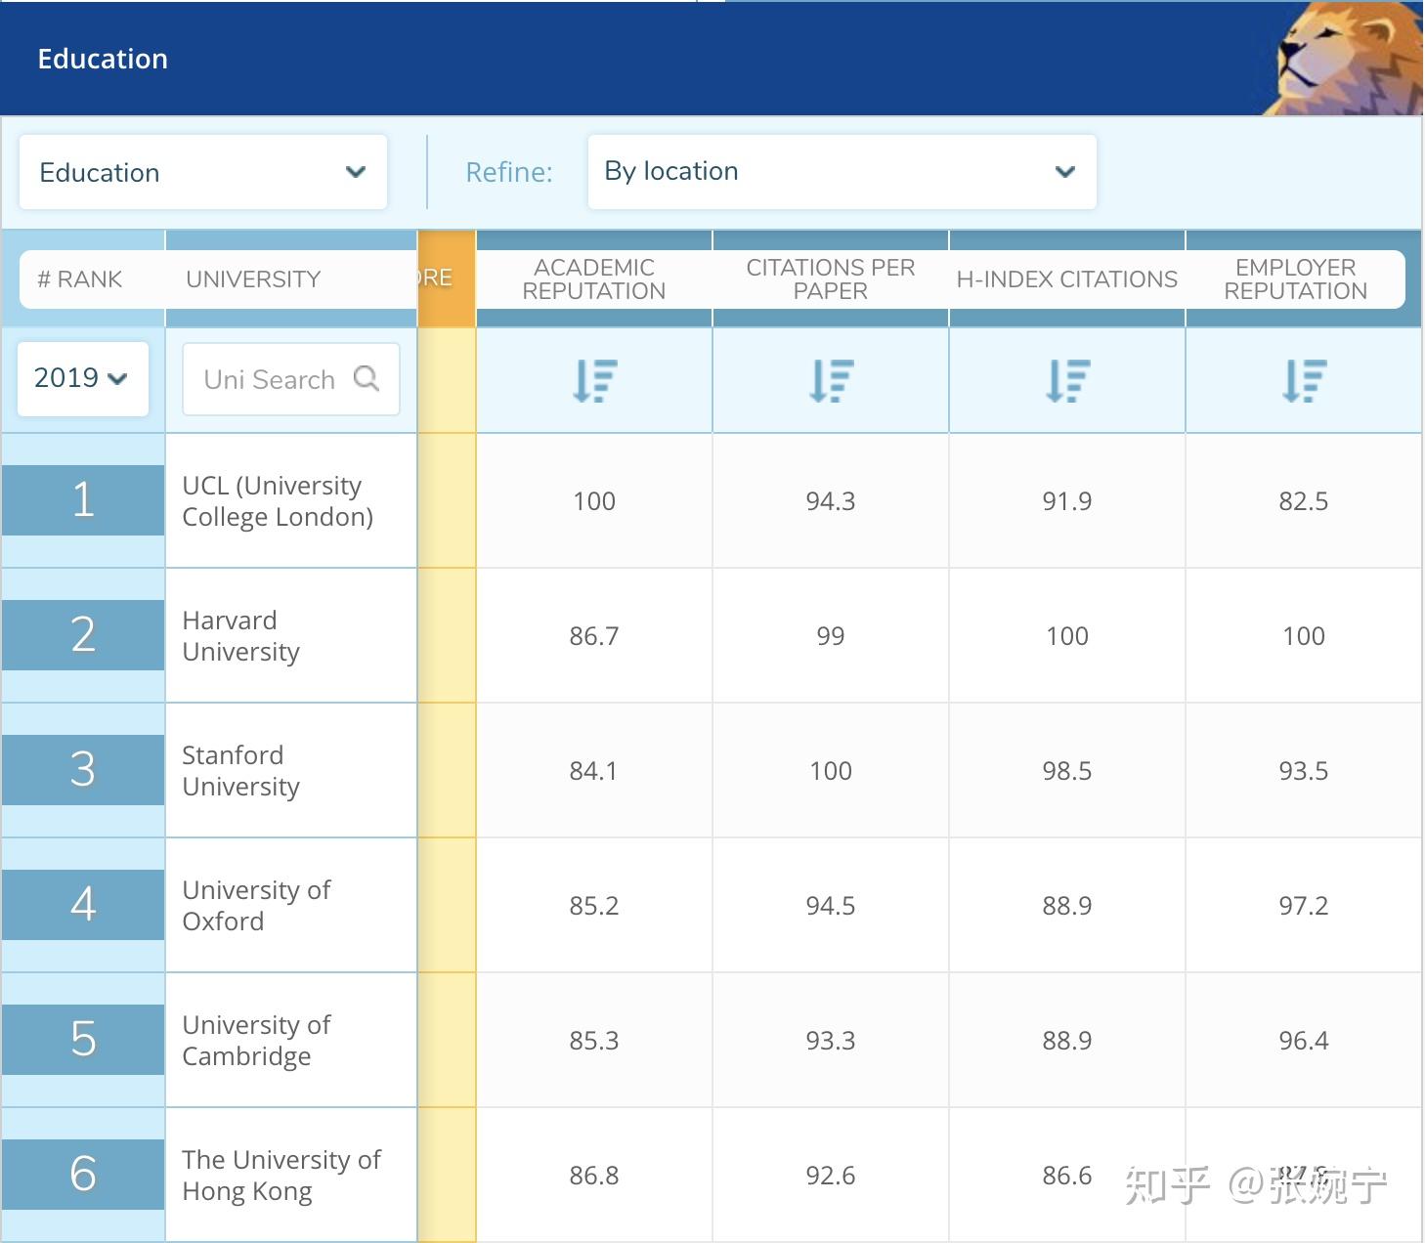
Task: Open The University of Hong Kong
Action: (x=281, y=1175)
